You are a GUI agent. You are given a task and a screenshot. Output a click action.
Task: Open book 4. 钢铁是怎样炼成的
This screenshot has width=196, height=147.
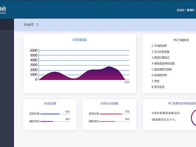pos(163,63)
